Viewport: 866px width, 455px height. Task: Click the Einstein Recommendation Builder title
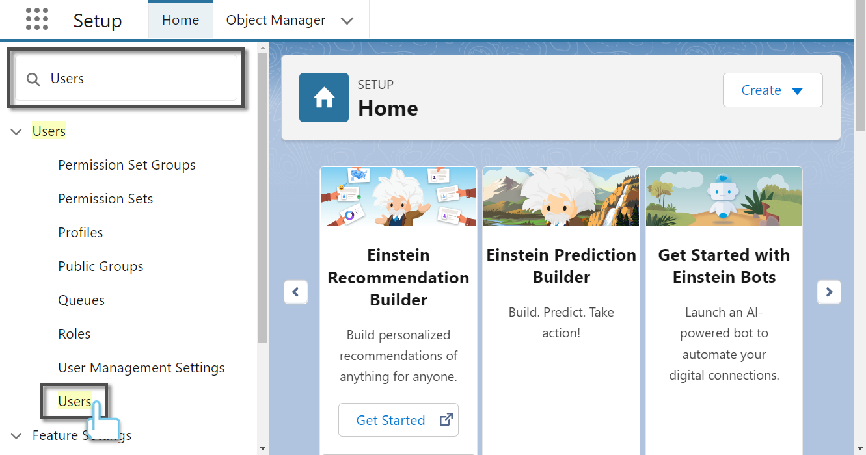[x=398, y=278]
